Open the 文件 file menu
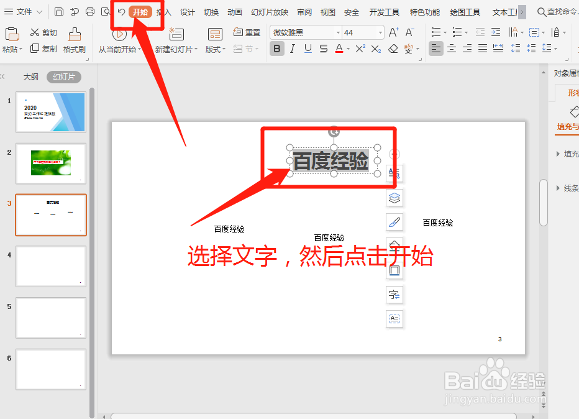 (x=24, y=12)
